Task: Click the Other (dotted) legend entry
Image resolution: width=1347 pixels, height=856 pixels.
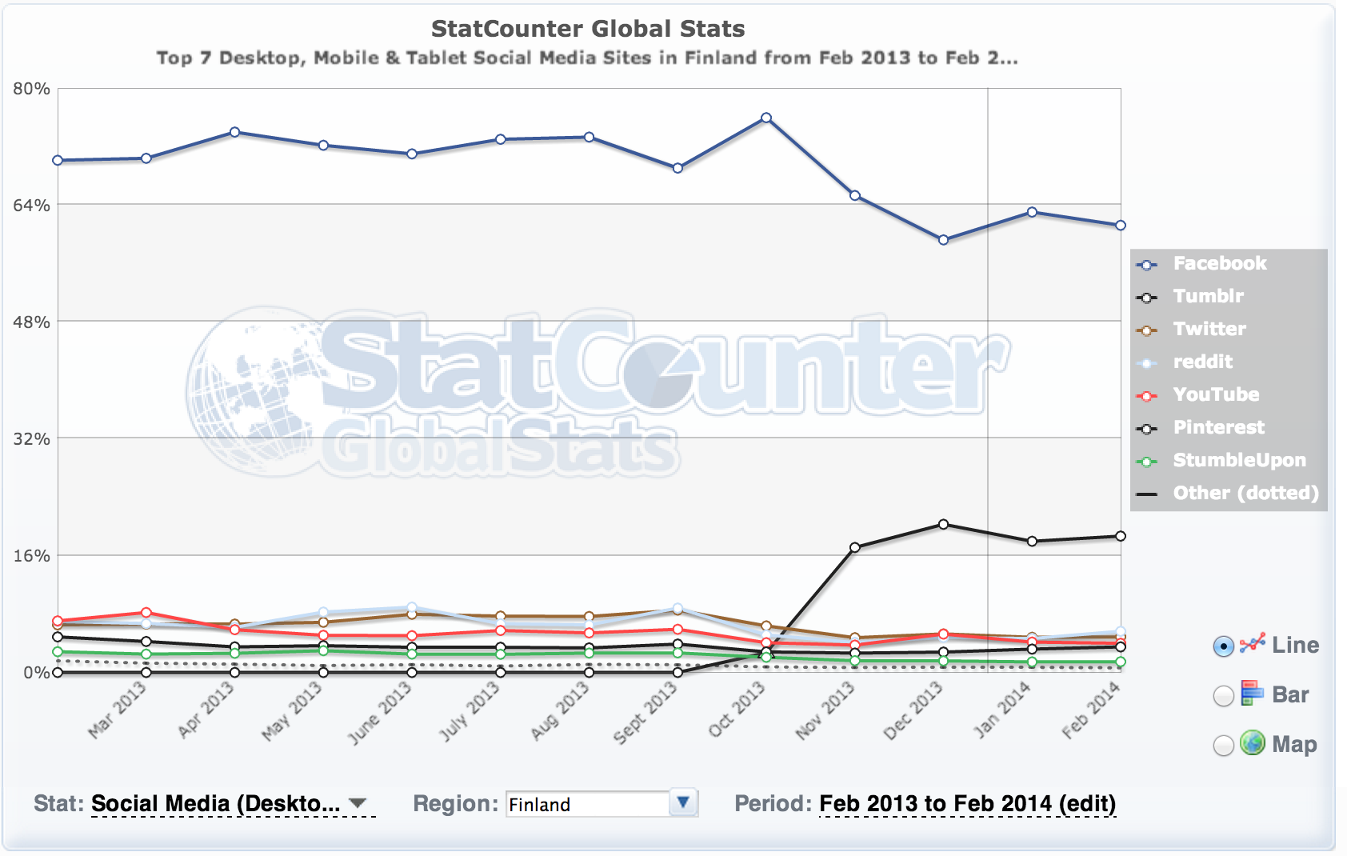Action: (1245, 493)
